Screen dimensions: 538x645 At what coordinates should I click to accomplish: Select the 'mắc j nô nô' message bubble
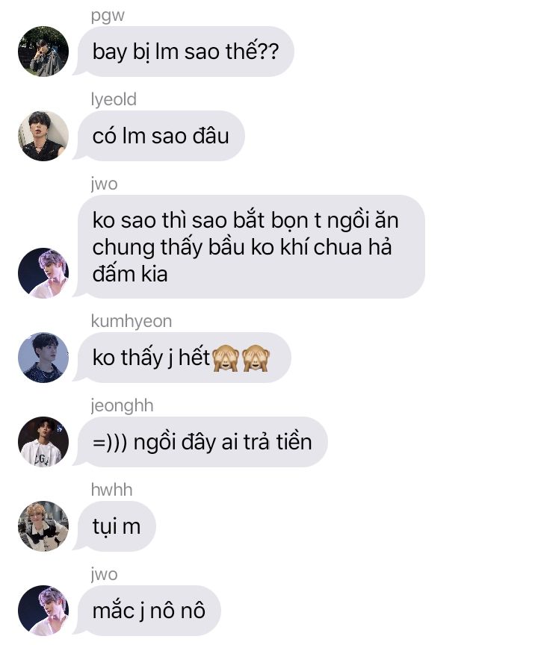pos(147,611)
